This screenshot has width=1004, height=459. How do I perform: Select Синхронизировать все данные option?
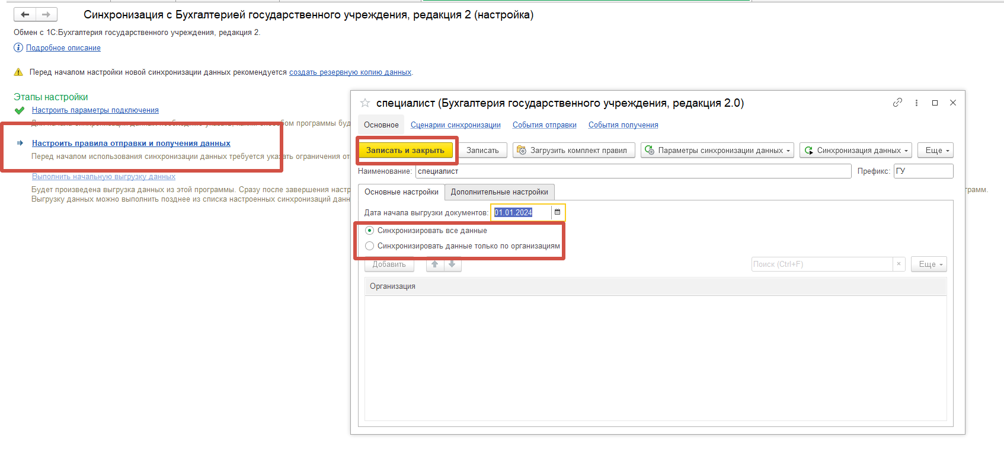click(x=426, y=231)
